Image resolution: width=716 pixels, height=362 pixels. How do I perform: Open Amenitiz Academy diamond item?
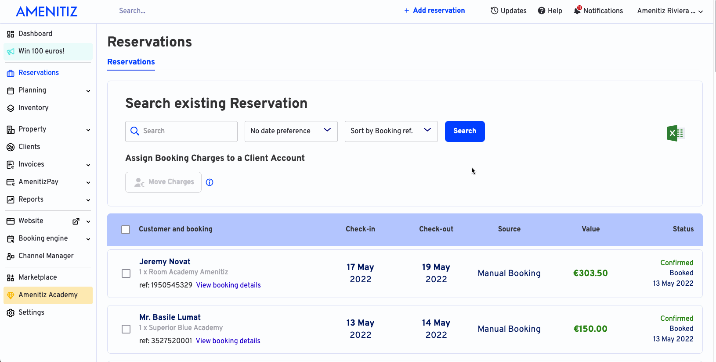click(48, 295)
